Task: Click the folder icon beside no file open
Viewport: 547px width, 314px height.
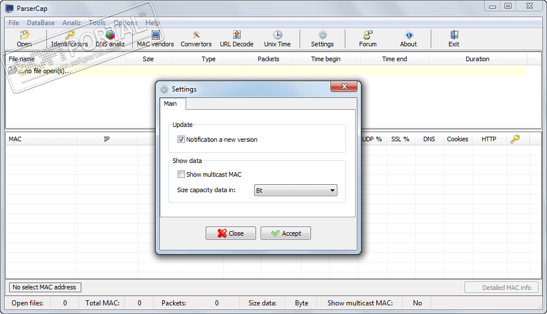Action: (13, 70)
